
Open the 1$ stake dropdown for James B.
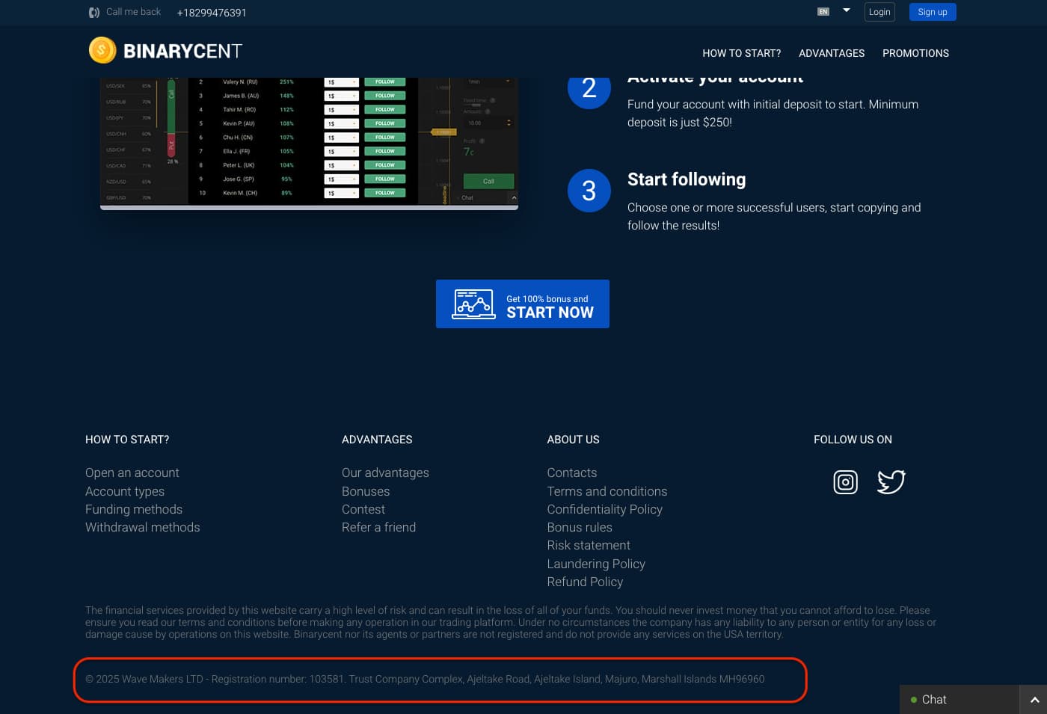coord(353,96)
